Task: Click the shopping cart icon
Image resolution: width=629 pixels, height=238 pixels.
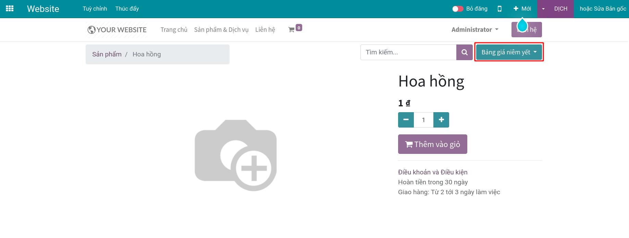Action: click(x=292, y=30)
